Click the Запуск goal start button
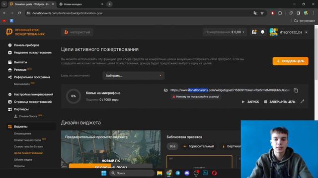318x178 pixels. pyautogui.click(x=250, y=102)
